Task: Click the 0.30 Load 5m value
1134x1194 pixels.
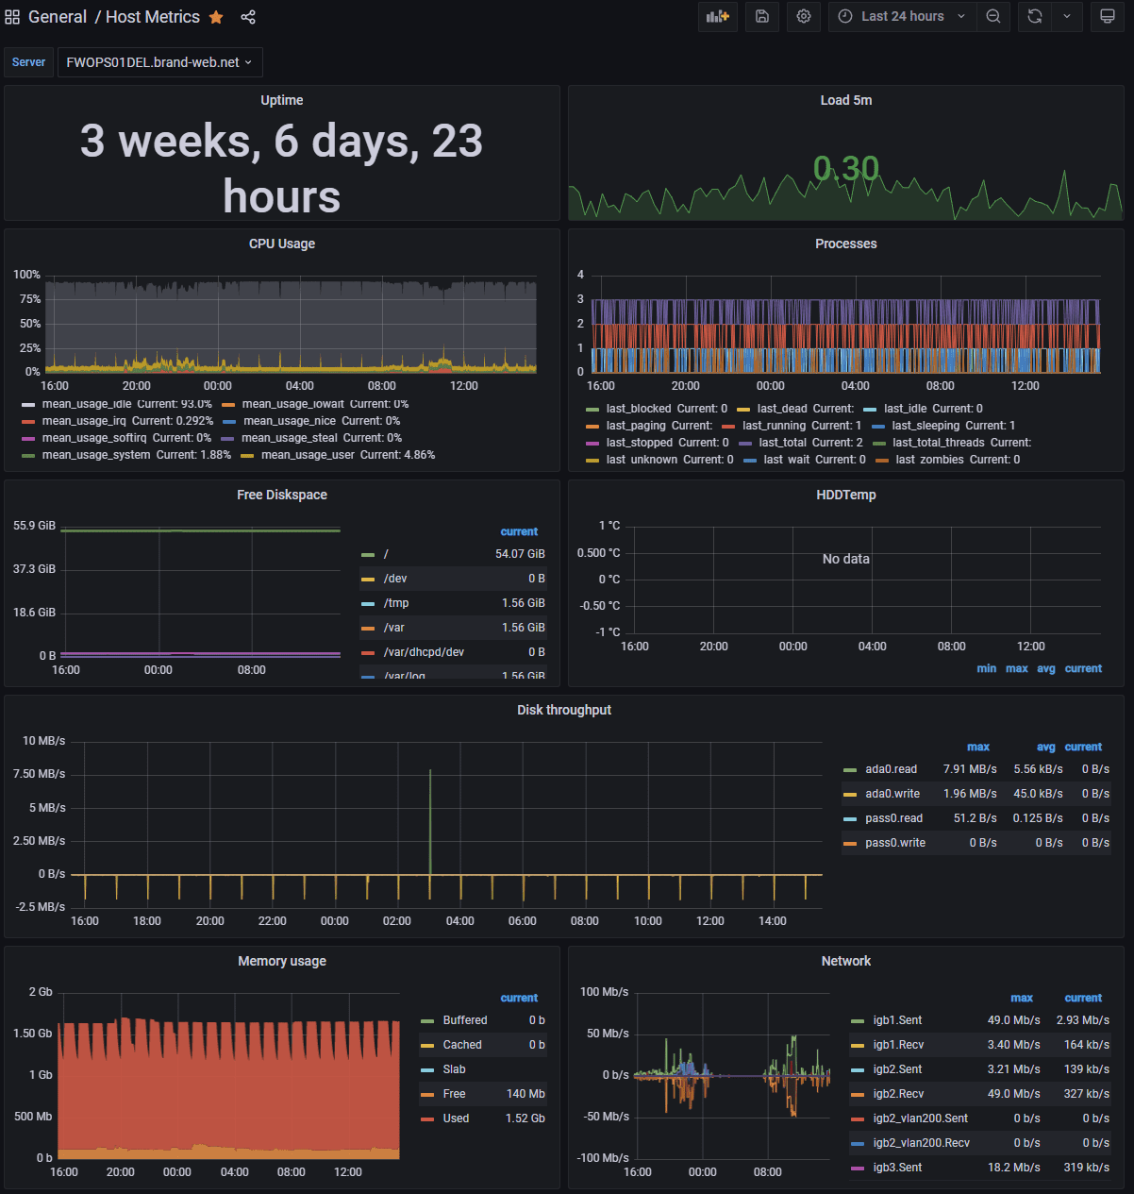Action: 846,168
